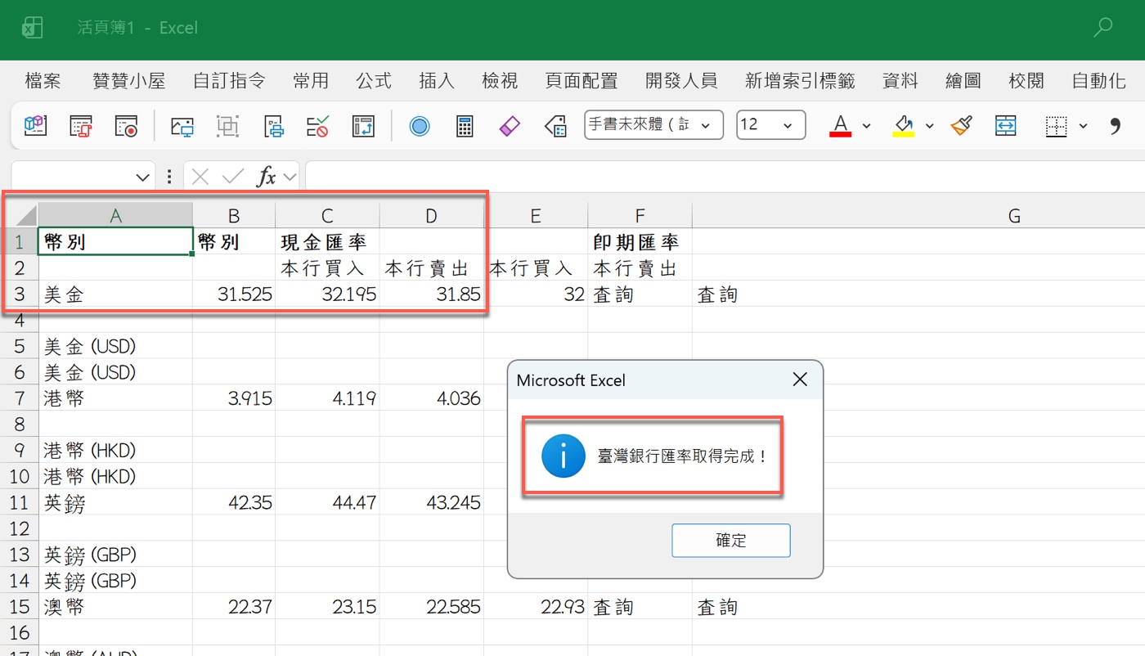The height and width of the screenshot is (656, 1145).
Task: Click the blue circle shape icon
Action: [x=420, y=126]
